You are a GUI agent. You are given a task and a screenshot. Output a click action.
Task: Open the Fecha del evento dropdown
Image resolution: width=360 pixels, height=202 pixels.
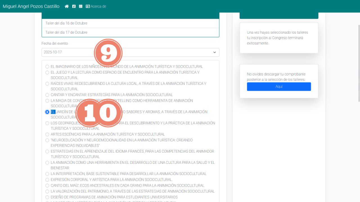tap(130, 52)
